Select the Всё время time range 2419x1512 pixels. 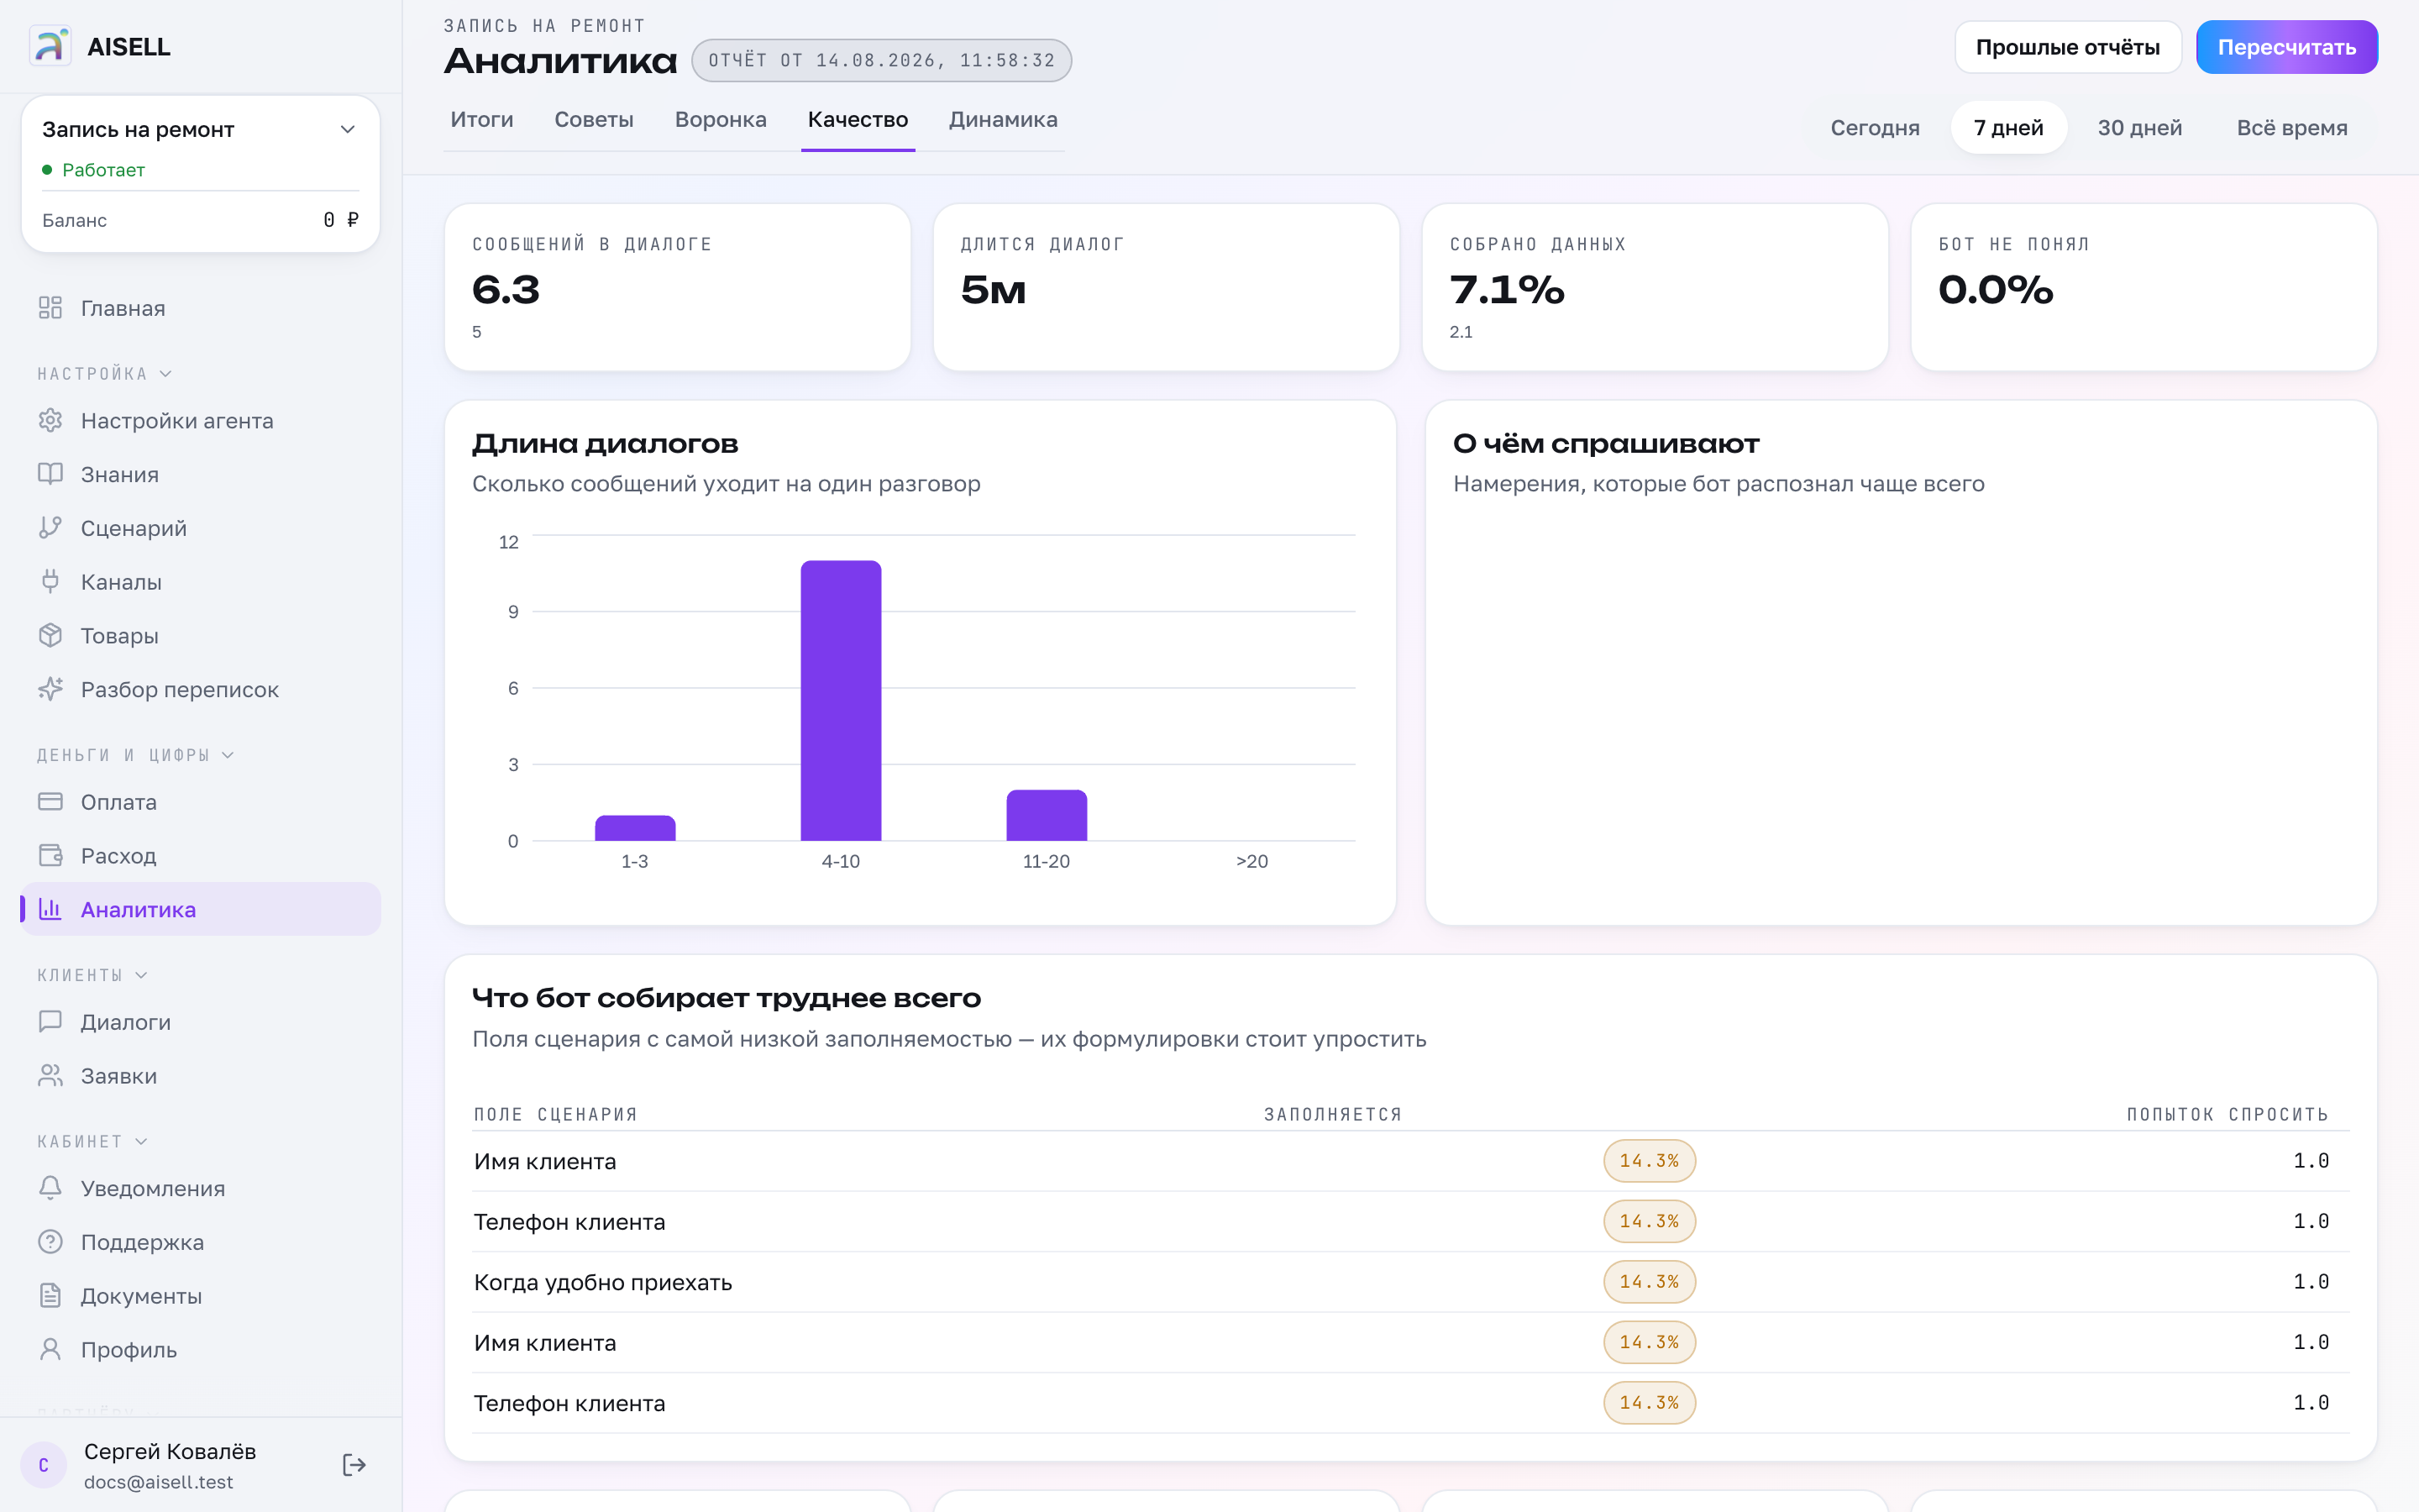tap(2292, 128)
